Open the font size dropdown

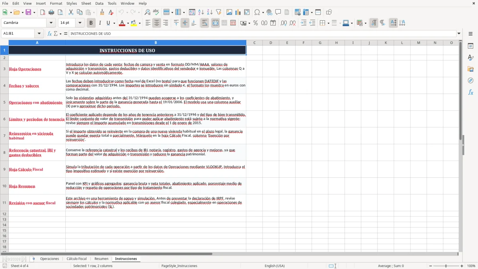click(80, 23)
